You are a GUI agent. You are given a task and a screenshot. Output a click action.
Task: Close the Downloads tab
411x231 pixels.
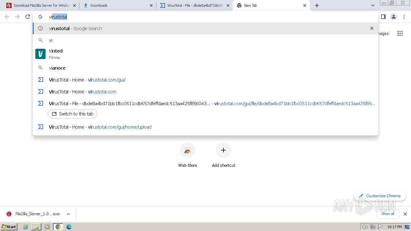[151, 5]
